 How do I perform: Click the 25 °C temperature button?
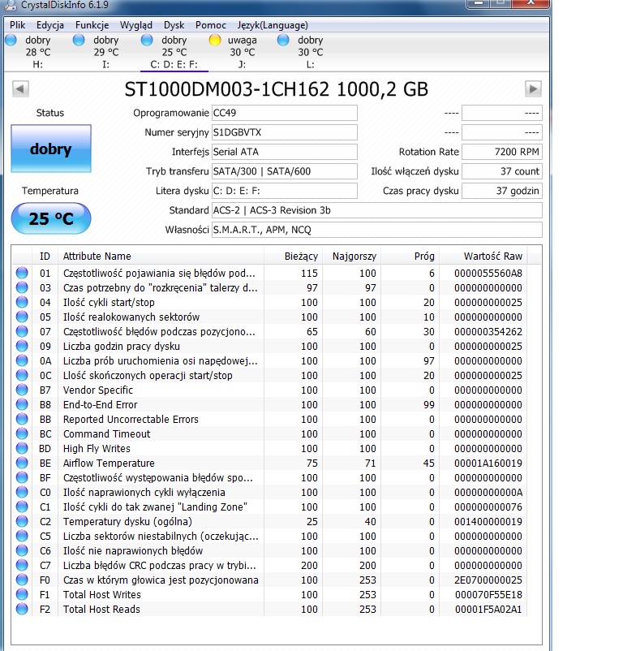click(51, 218)
